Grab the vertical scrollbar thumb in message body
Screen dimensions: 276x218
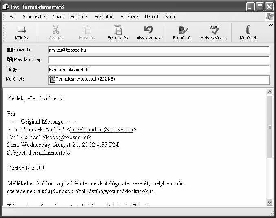click(x=269, y=127)
